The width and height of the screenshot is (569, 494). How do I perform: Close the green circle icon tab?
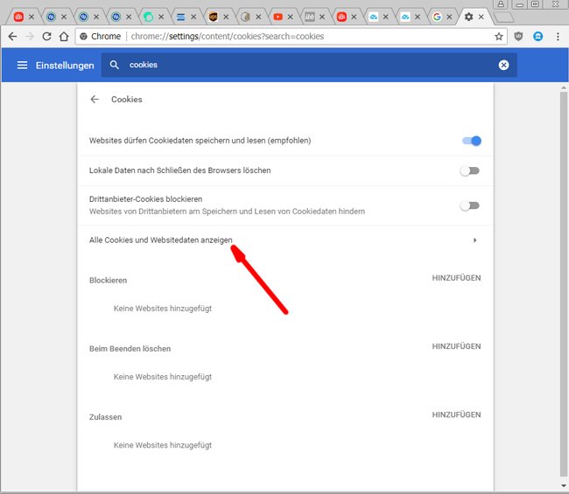coord(161,17)
